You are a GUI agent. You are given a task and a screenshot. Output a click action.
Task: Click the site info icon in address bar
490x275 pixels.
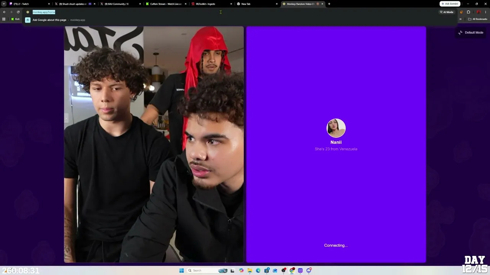pos(28,12)
